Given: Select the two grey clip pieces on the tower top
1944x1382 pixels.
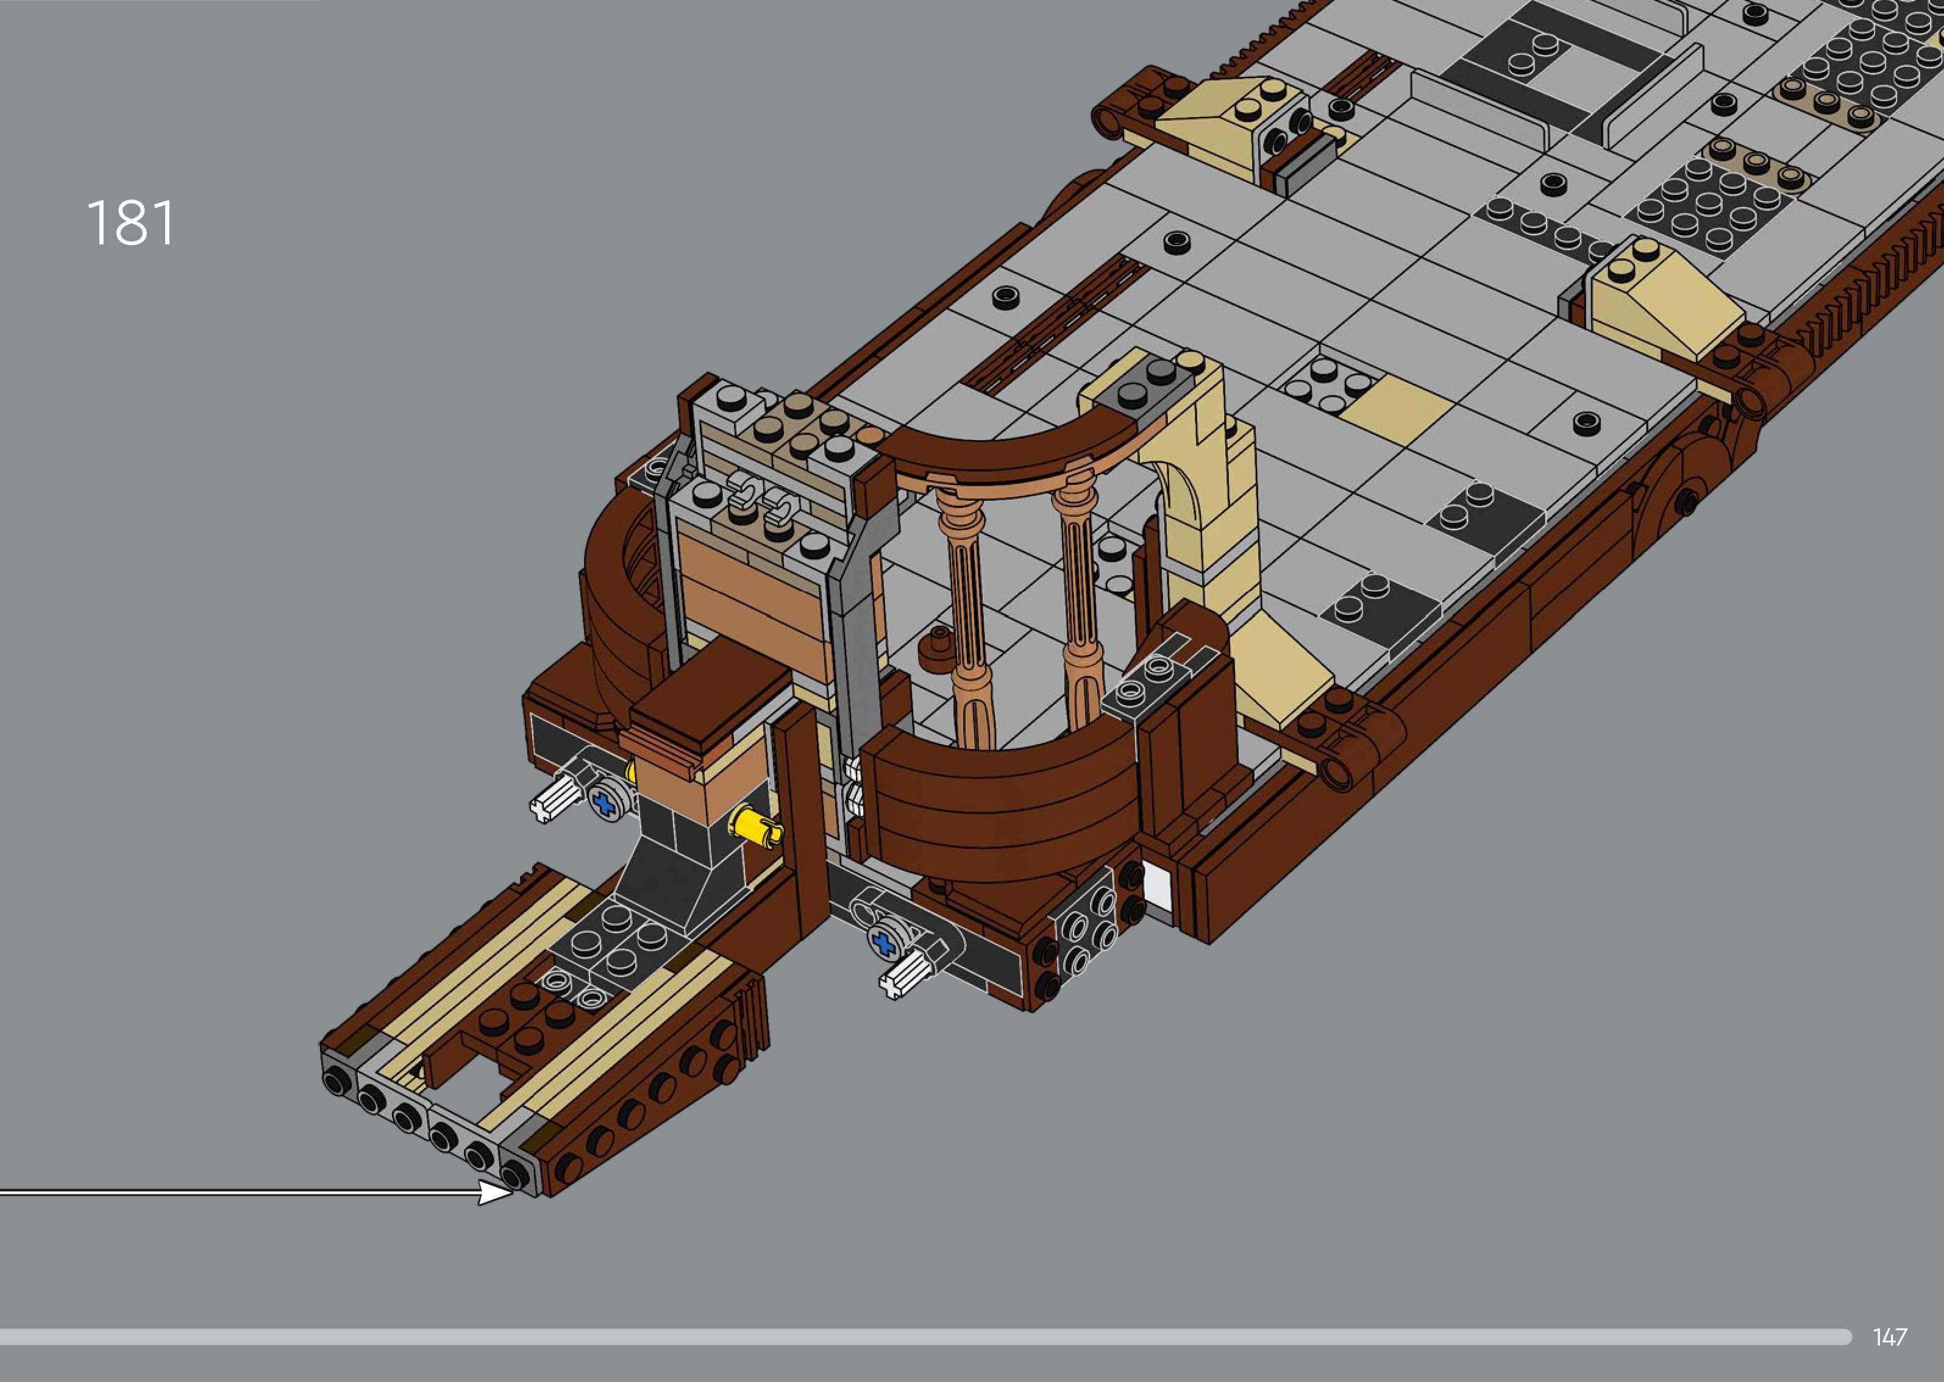Looking at the screenshot, I should (763, 500).
